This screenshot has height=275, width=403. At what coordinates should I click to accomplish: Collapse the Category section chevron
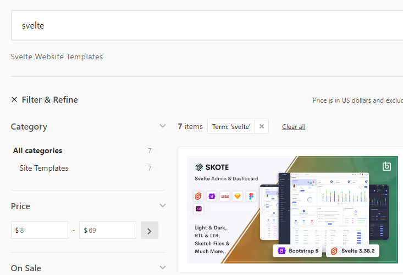tap(162, 126)
